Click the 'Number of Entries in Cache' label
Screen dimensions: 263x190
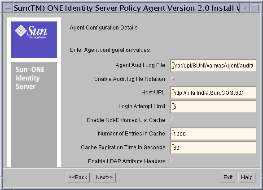pyautogui.click(x=131, y=134)
